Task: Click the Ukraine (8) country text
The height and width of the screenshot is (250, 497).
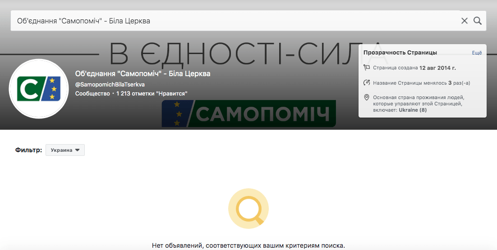Action: (x=413, y=110)
